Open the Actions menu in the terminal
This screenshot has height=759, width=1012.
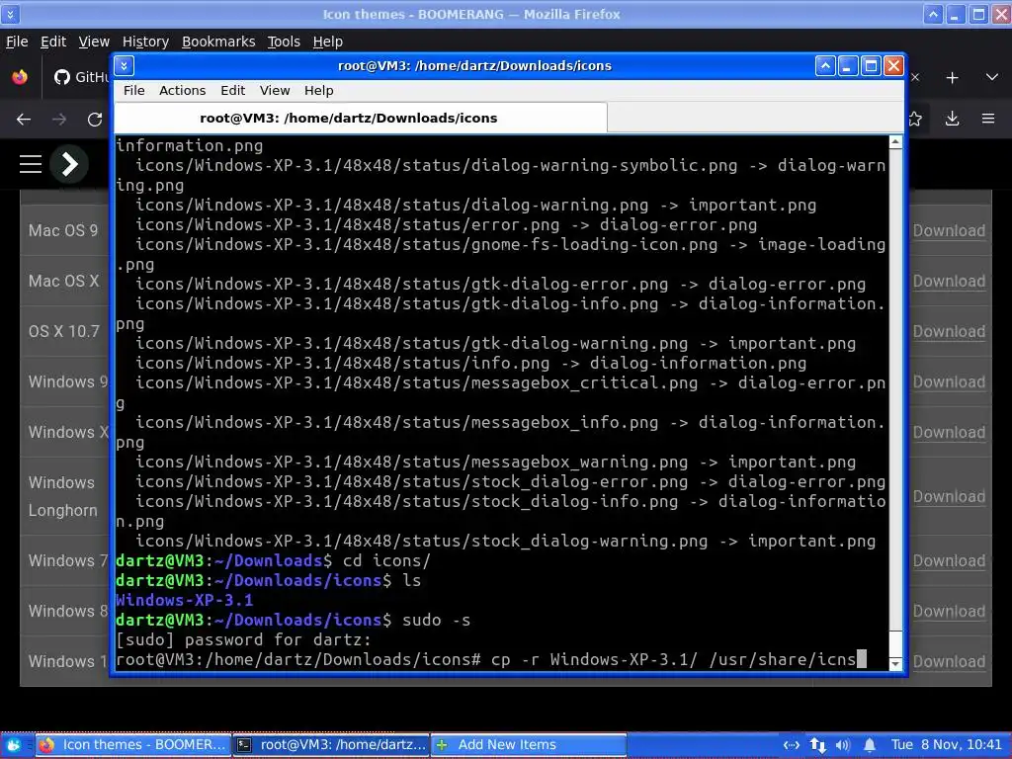tap(182, 90)
